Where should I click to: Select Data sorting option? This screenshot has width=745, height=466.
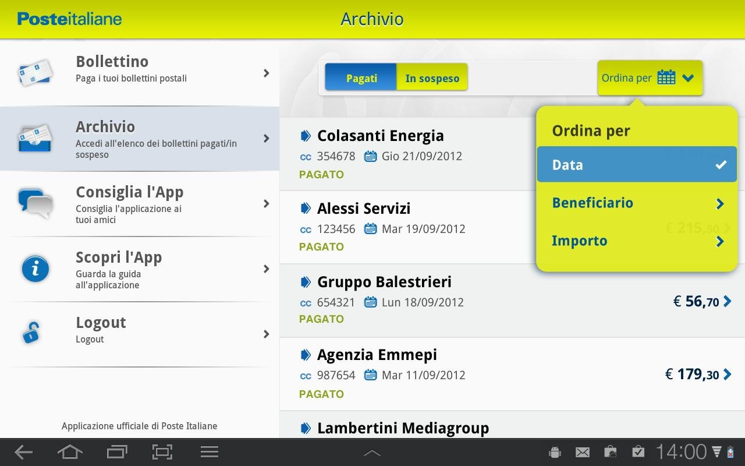click(x=637, y=164)
